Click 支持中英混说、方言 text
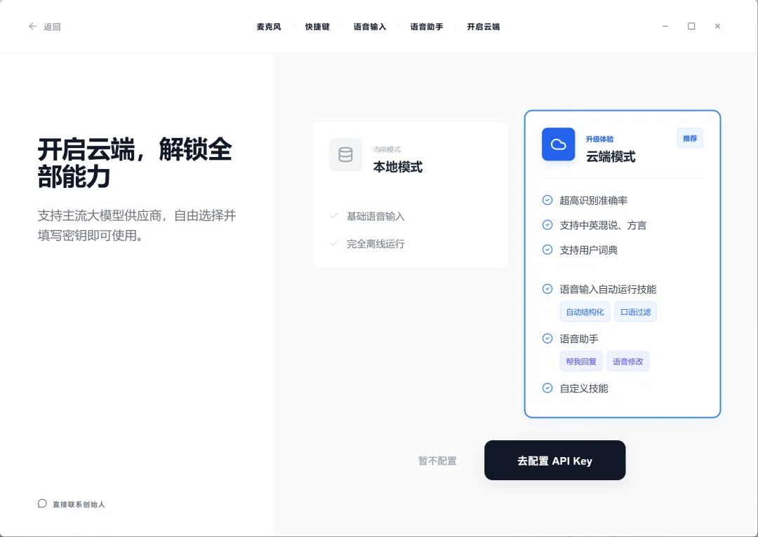758x537 pixels. pyautogui.click(x=603, y=226)
